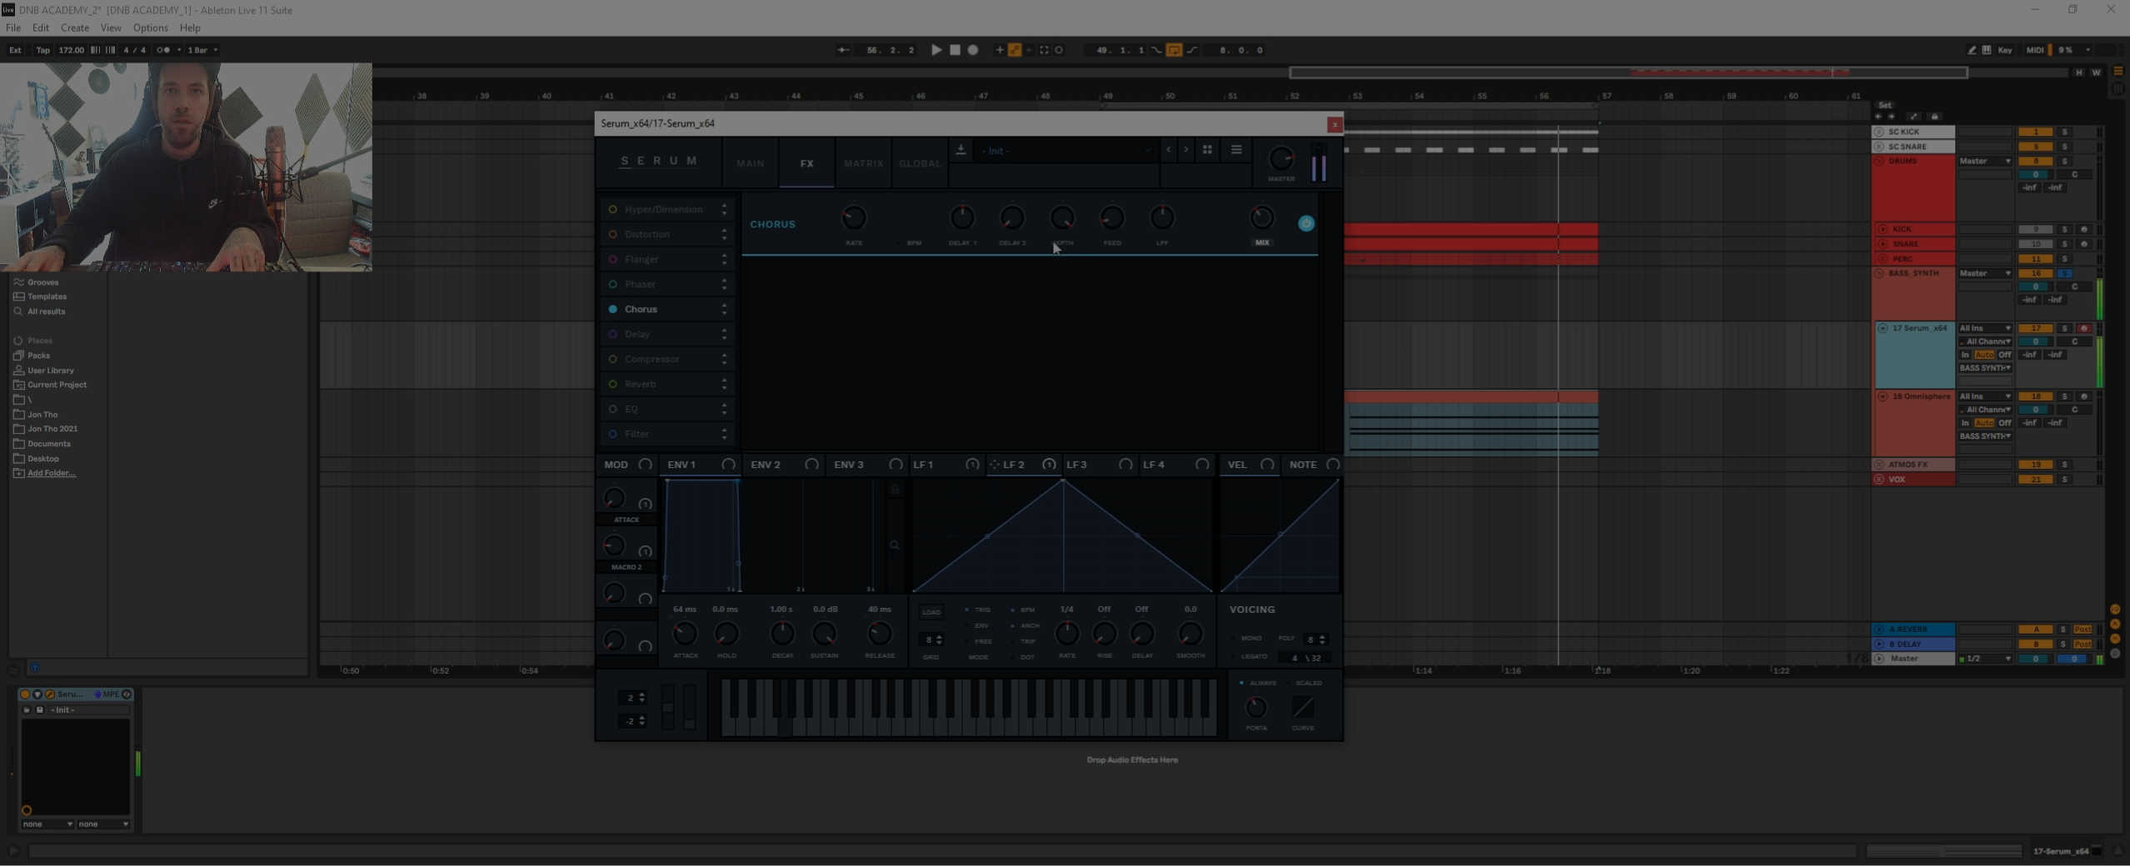
Task: Switch to the Serum GLOBAL tab
Action: [920, 163]
